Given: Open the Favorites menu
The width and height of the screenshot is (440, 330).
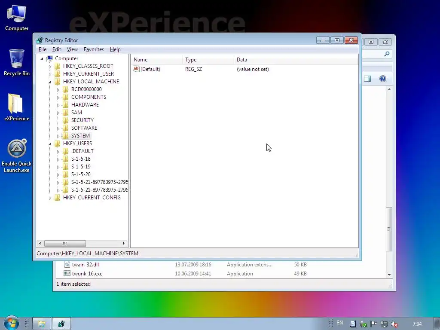Looking at the screenshot, I should tap(94, 49).
